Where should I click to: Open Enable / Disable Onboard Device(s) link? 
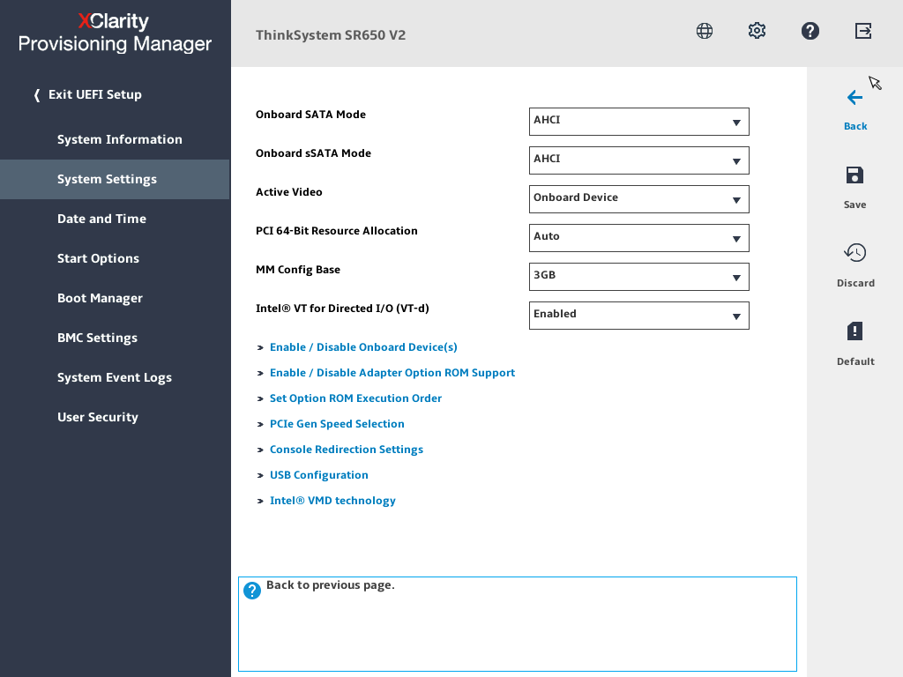[363, 347]
